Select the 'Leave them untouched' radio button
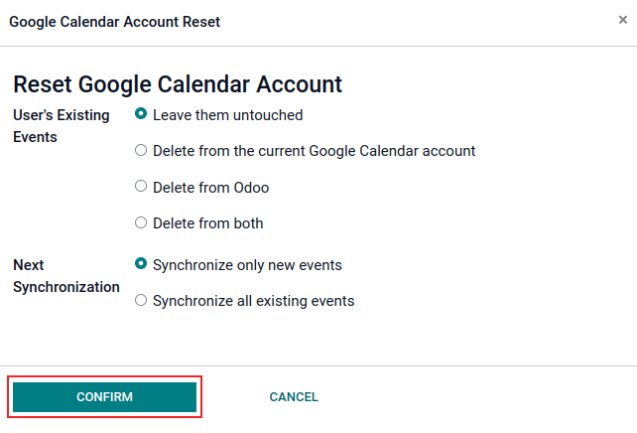637x433 pixels. pos(141,114)
